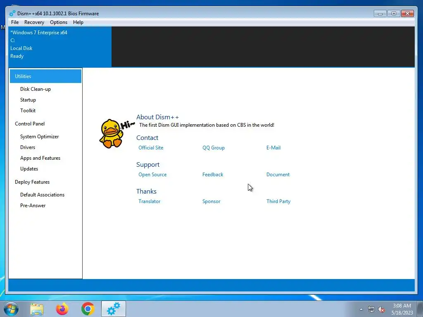
Task: Click the QQ Group link
Action: (214, 148)
